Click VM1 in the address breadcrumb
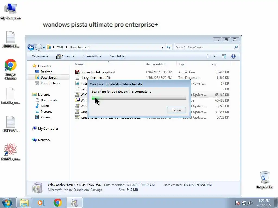Screen dimensions: 278x208 (60, 47)
